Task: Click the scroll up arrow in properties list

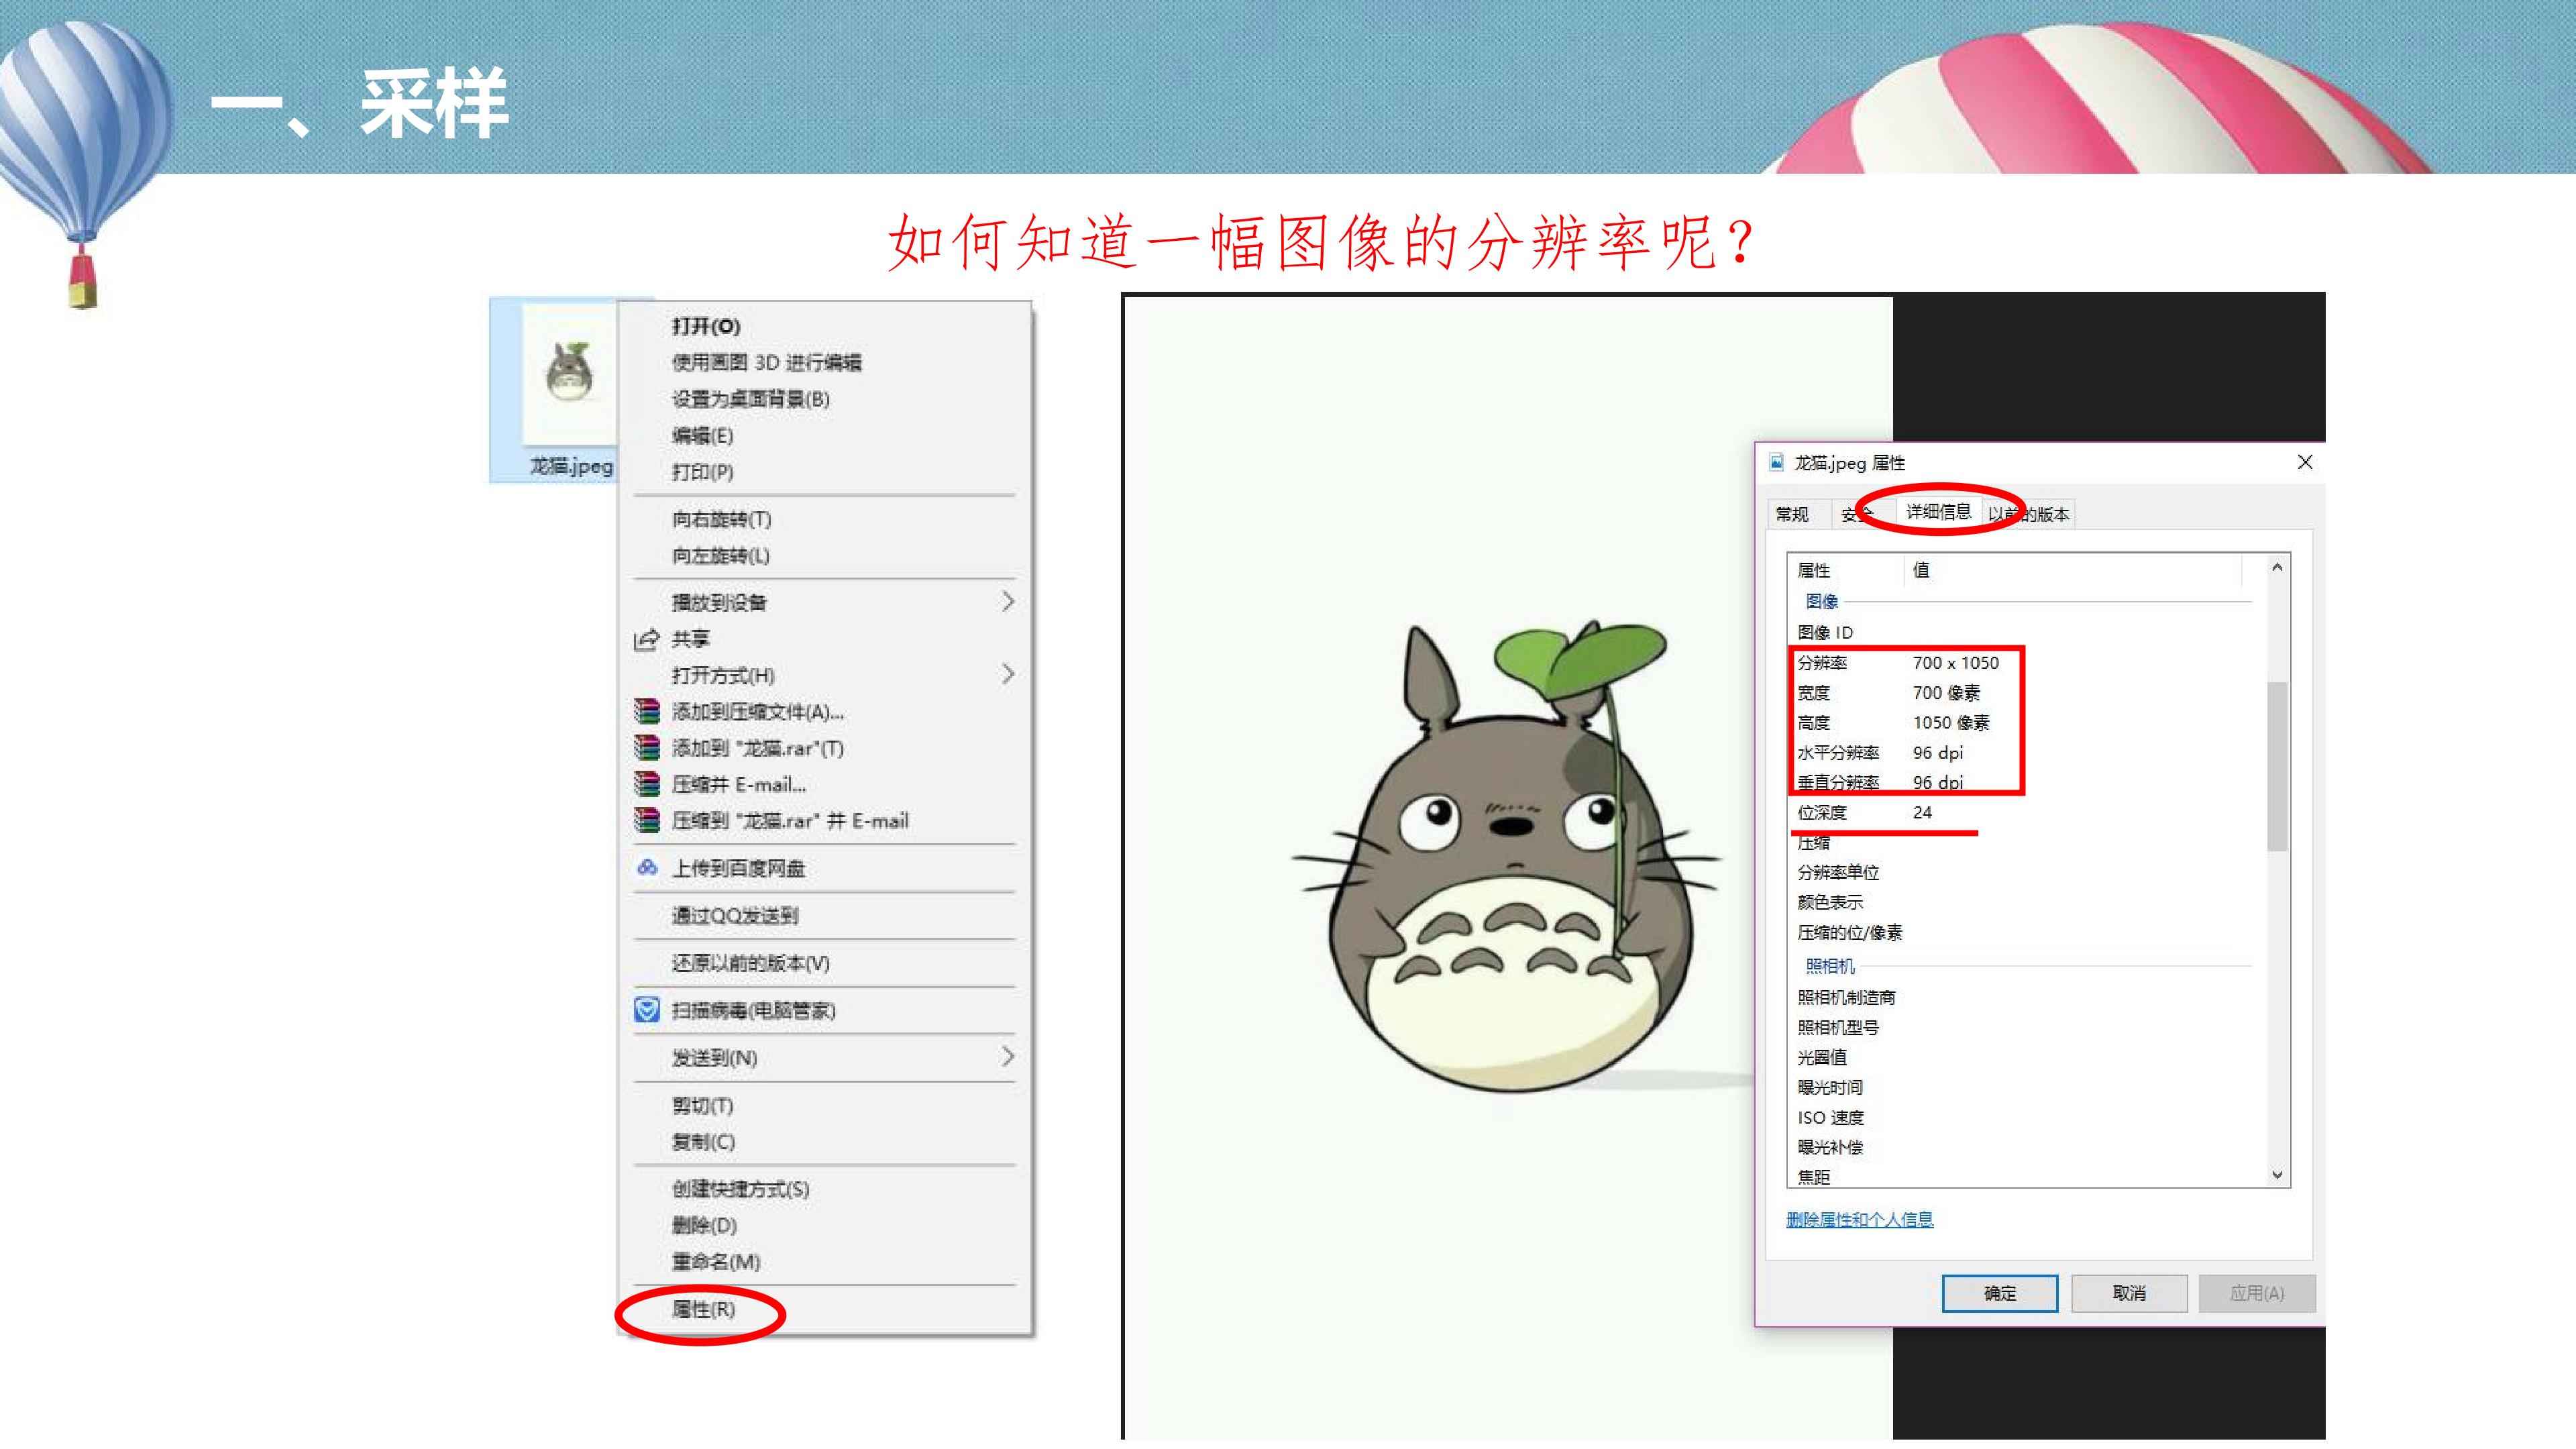Action: (x=2277, y=568)
